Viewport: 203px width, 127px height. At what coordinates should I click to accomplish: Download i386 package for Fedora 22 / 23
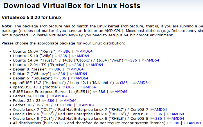pos(50,101)
